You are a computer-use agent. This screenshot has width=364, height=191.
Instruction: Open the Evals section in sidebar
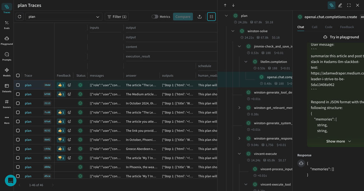pyautogui.click(x=7, y=24)
